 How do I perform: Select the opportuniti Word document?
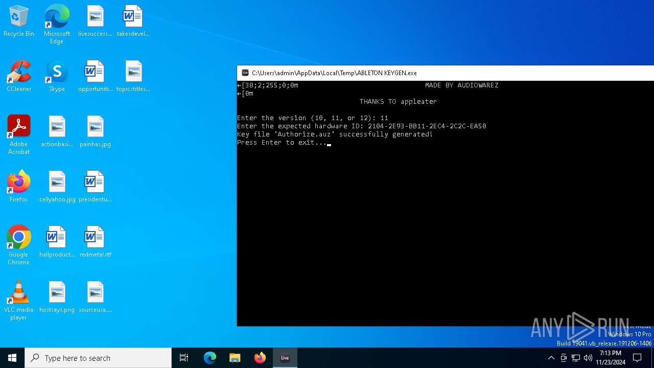95,77
